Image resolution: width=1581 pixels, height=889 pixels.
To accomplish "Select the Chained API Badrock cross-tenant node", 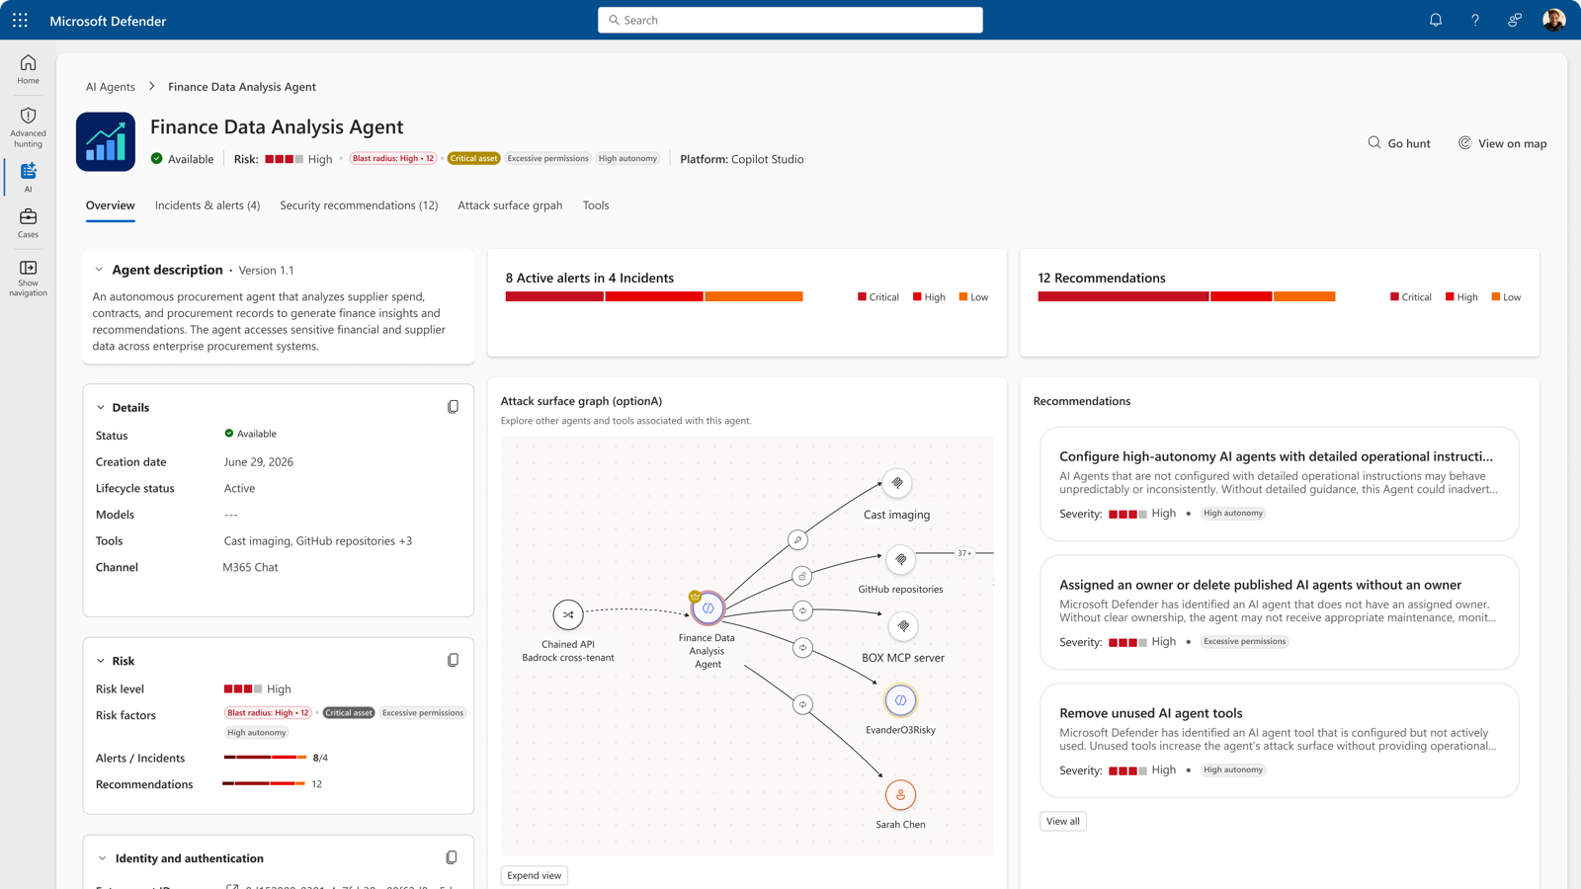I will [568, 614].
